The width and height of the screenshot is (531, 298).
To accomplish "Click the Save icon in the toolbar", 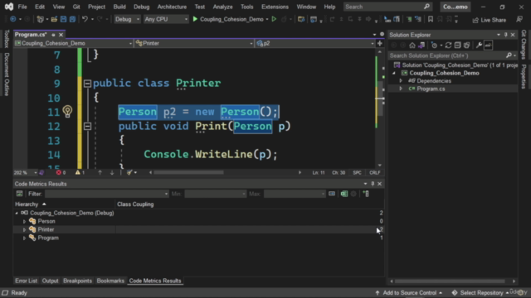I will point(63,19).
